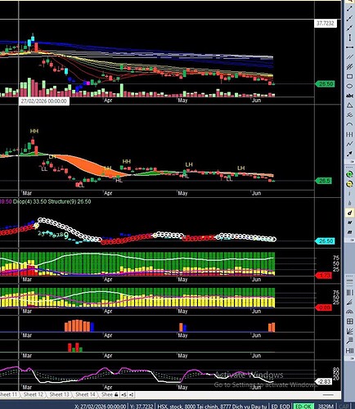The width and height of the screenshot is (355, 409).
Task: Click the yellow Zoom out icon
Action: (x=349, y=184)
